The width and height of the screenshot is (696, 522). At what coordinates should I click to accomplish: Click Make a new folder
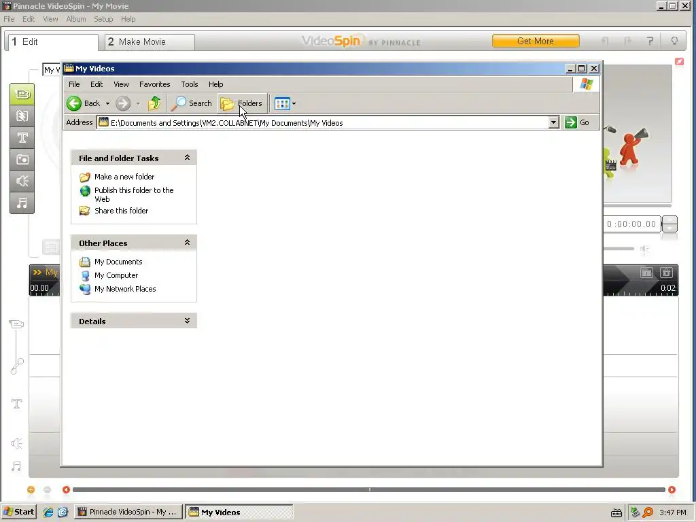(x=124, y=177)
